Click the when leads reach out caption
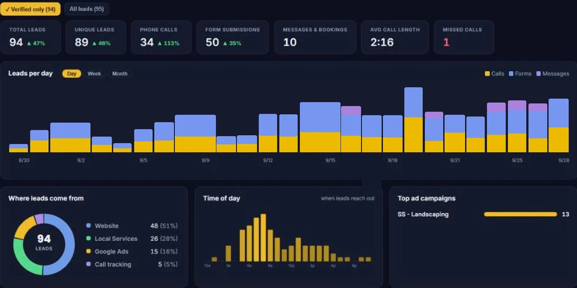The image size is (577, 288). (348, 198)
